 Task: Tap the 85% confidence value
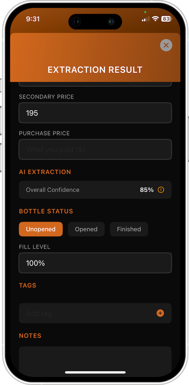(x=147, y=190)
